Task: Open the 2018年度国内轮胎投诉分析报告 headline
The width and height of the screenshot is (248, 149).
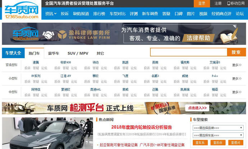Action: [x=141, y=127]
